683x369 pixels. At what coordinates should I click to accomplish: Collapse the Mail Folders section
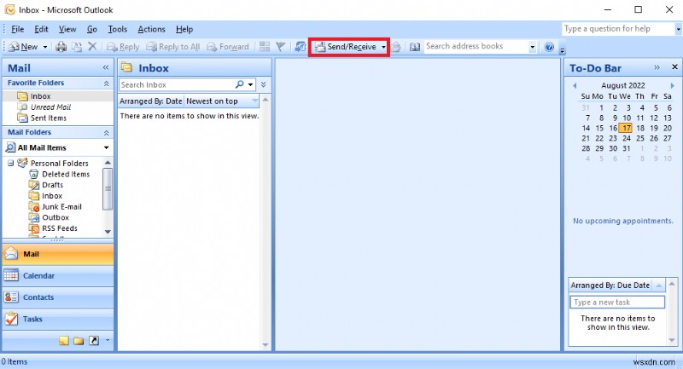[x=106, y=133]
